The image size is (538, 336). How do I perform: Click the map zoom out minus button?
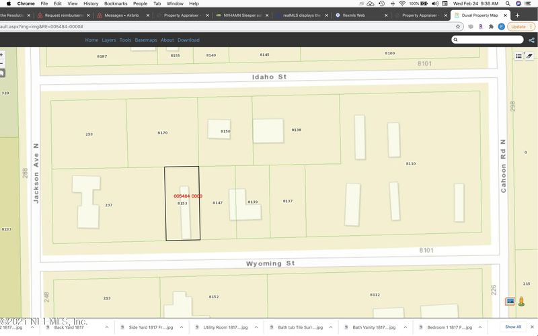point(2,63)
